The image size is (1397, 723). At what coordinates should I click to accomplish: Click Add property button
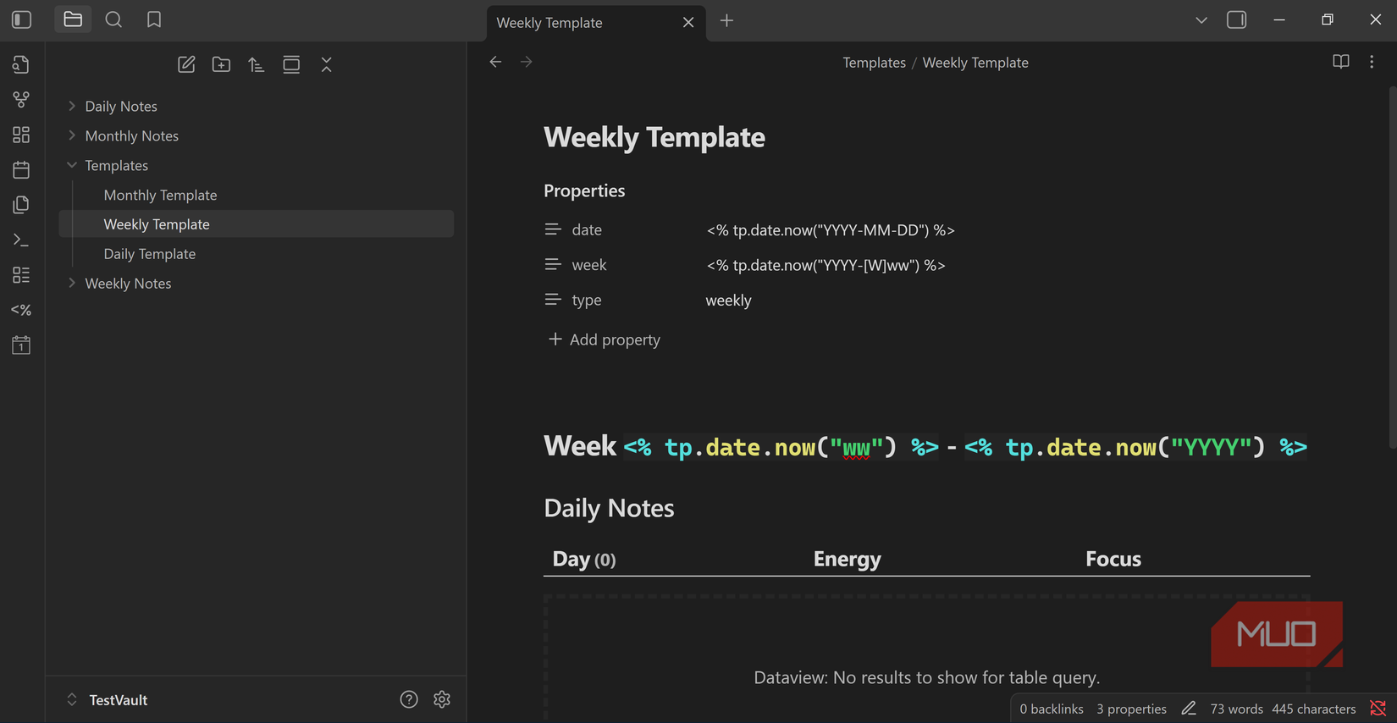coord(605,339)
